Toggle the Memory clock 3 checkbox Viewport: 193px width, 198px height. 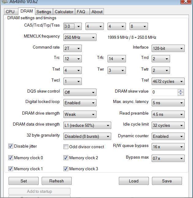[66, 169]
